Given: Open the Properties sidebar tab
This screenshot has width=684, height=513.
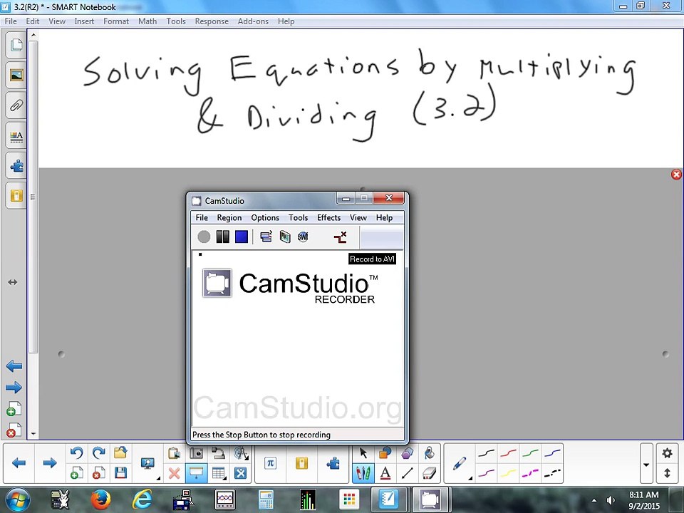Looking at the screenshot, I should [x=16, y=137].
